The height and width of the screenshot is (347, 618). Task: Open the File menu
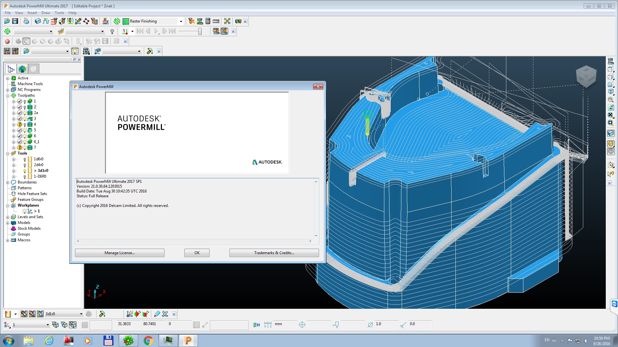coord(8,13)
